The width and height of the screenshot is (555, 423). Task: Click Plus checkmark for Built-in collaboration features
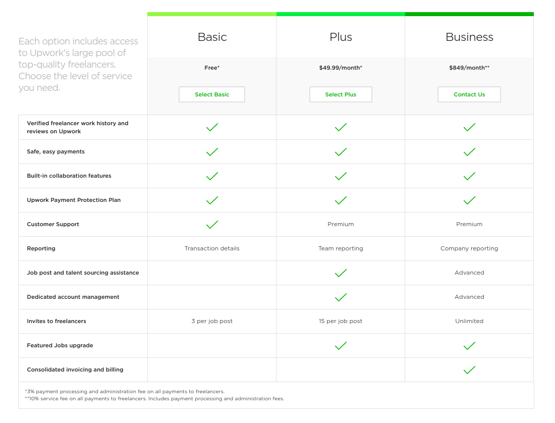pos(341,176)
